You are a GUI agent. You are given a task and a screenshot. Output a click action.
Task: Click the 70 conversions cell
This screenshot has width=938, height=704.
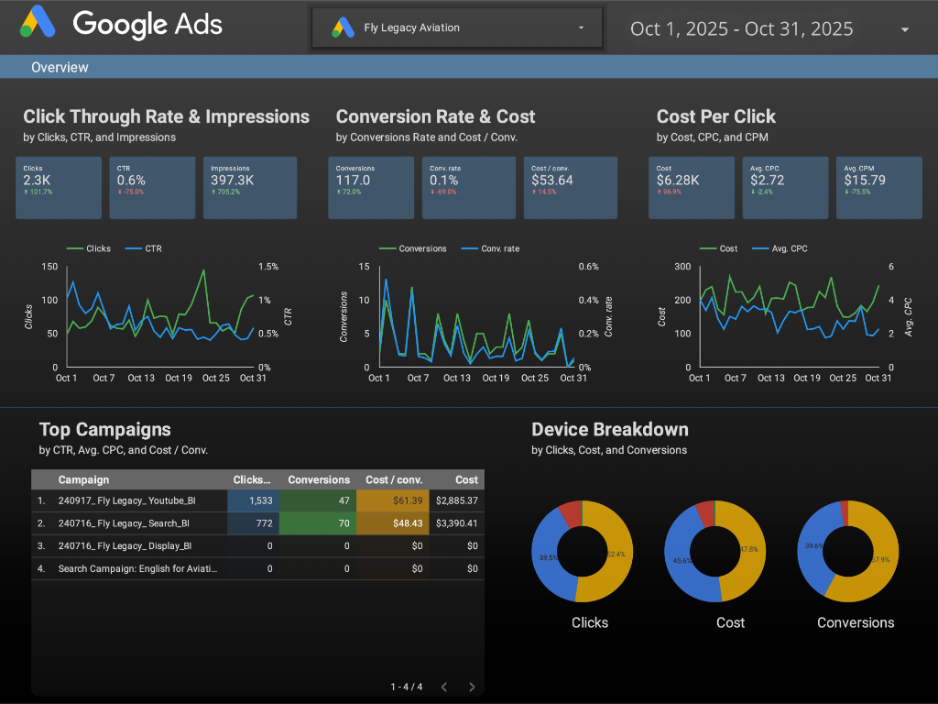click(318, 523)
